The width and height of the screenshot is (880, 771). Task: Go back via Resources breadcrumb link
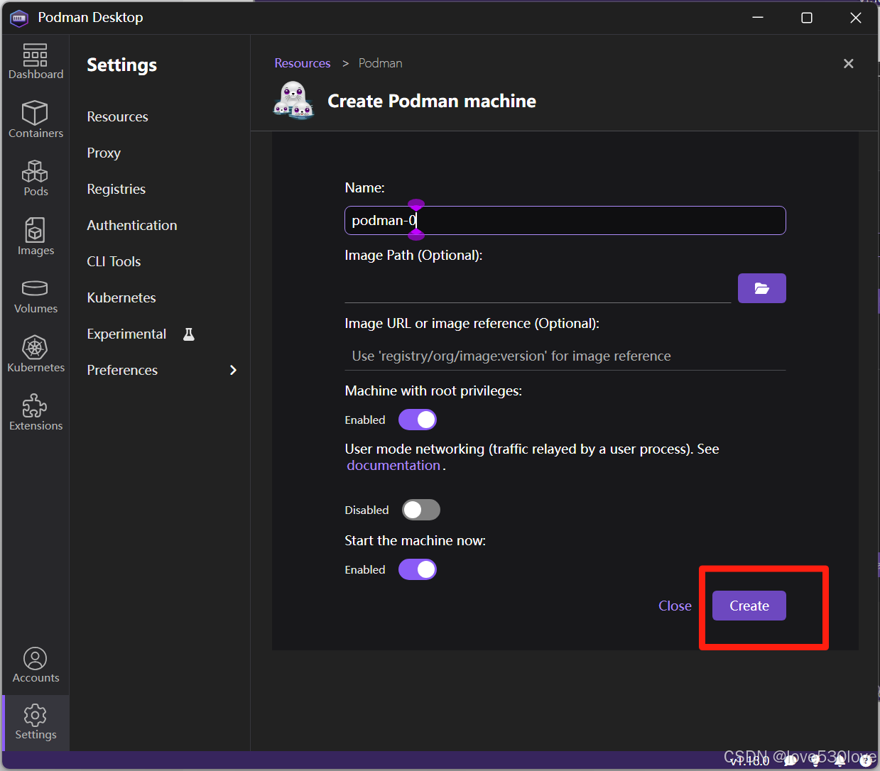tap(303, 63)
